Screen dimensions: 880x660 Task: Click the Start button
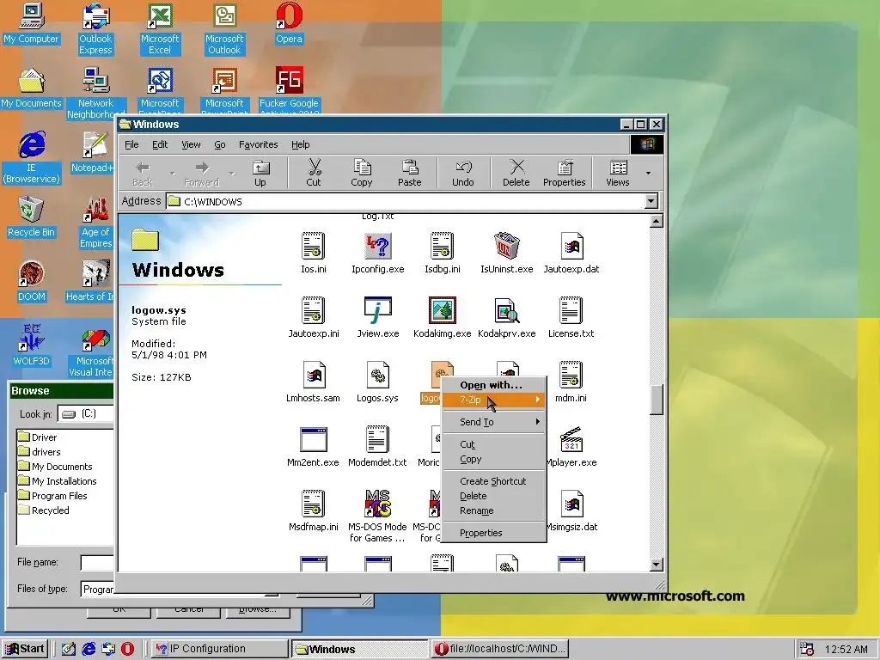[x=25, y=649]
